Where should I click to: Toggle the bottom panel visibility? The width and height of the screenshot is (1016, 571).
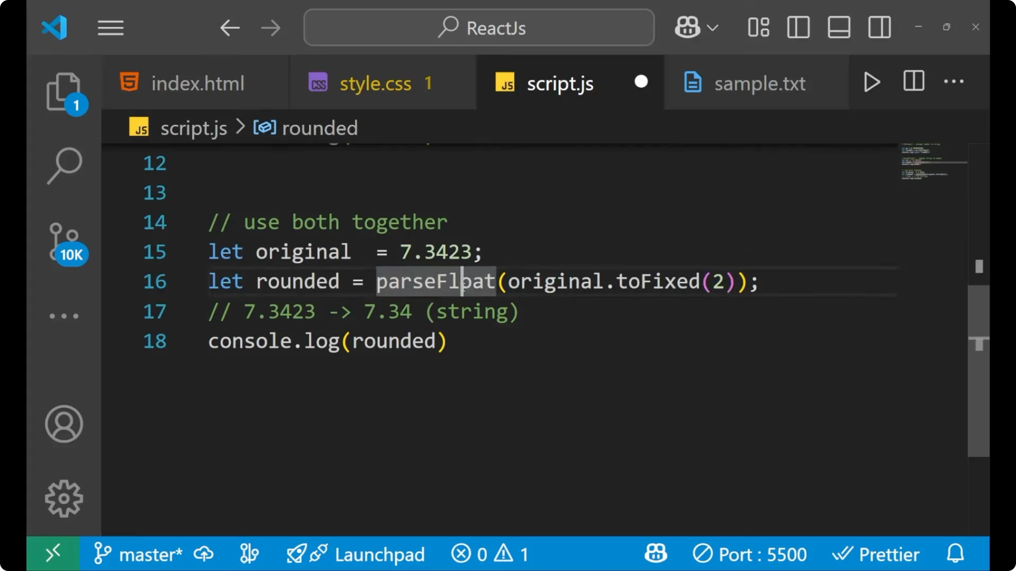pos(838,27)
